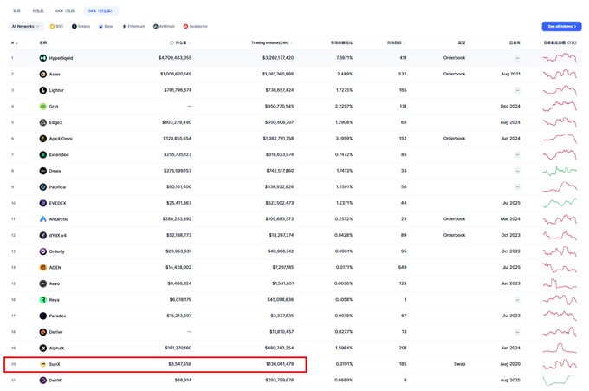Click the dYdX v4 logo icon

[x=42, y=235]
